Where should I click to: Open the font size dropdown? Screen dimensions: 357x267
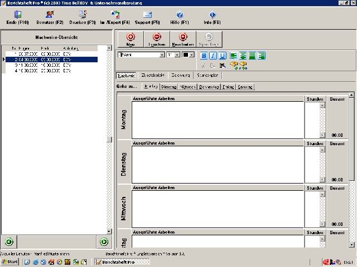coord(177,55)
